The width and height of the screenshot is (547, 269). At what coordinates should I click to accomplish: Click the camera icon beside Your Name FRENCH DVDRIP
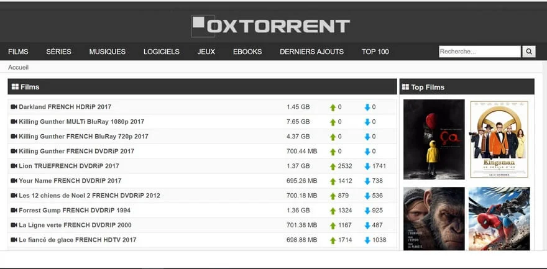pyautogui.click(x=14, y=181)
